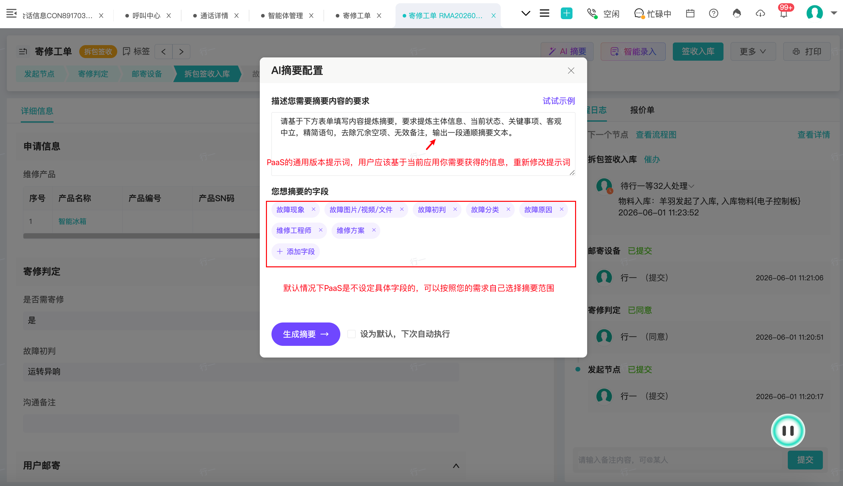Check 设为默认，下次自动执行
The height and width of the screenshot is (486, 843).
[x=351, y=334]
